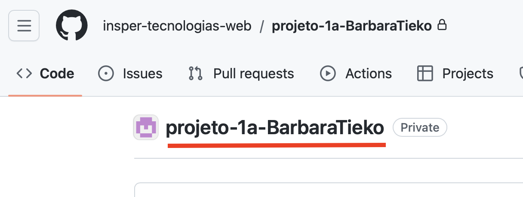
Task: Click the Pull requests git-branch icon
Action: (195, 74)
